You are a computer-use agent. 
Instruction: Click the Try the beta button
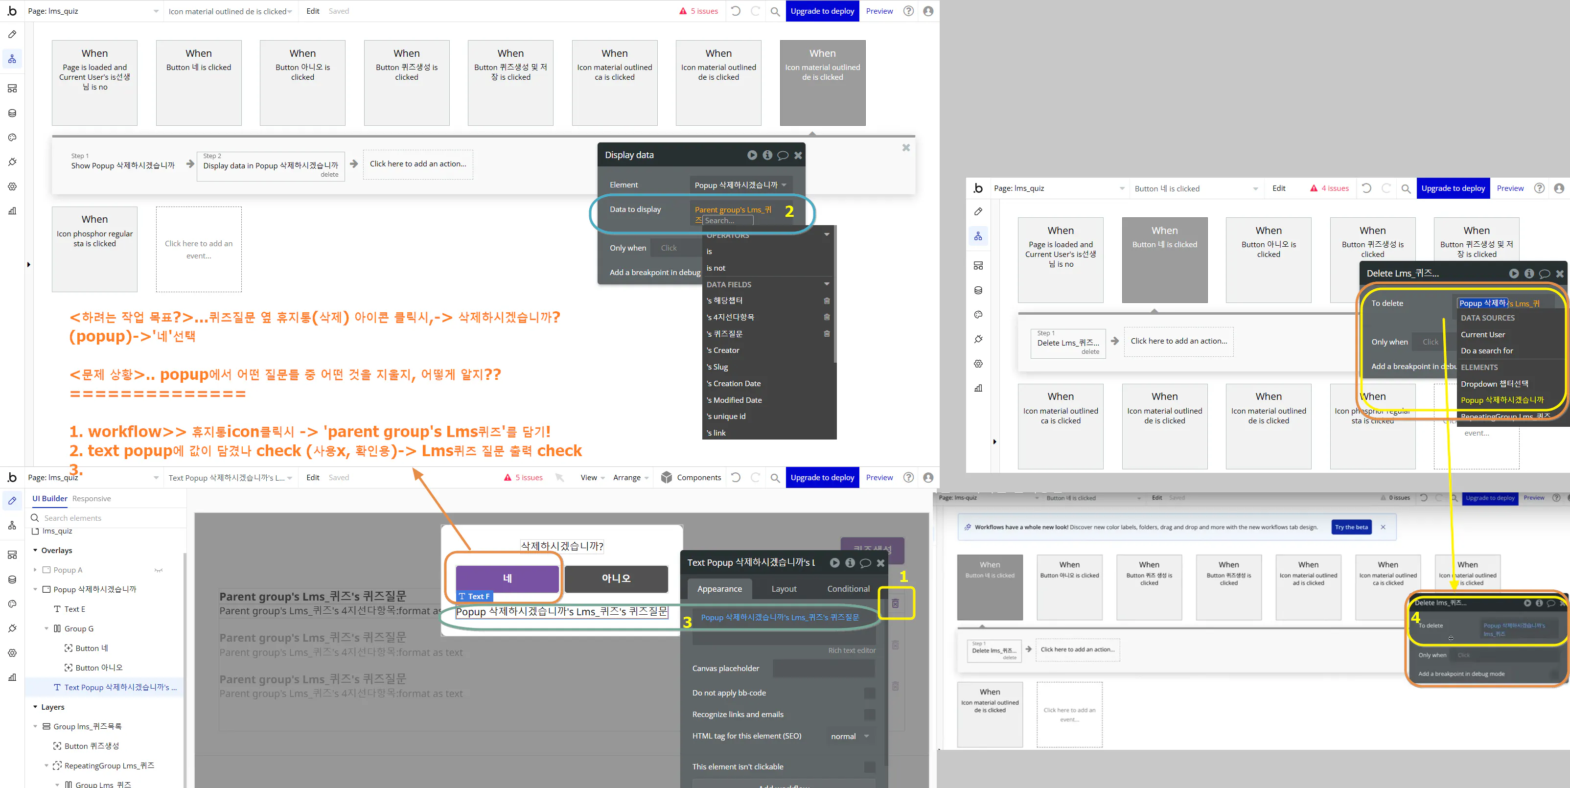[x=1351, y=527]
